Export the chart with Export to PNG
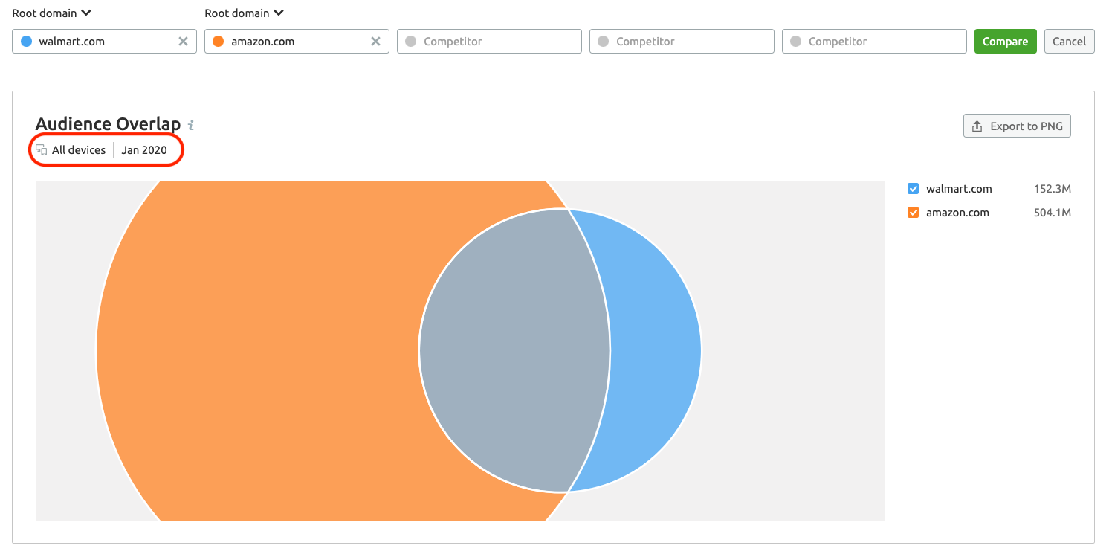The height and width of the screenshot is (557, 1109). coord(1017,126)
